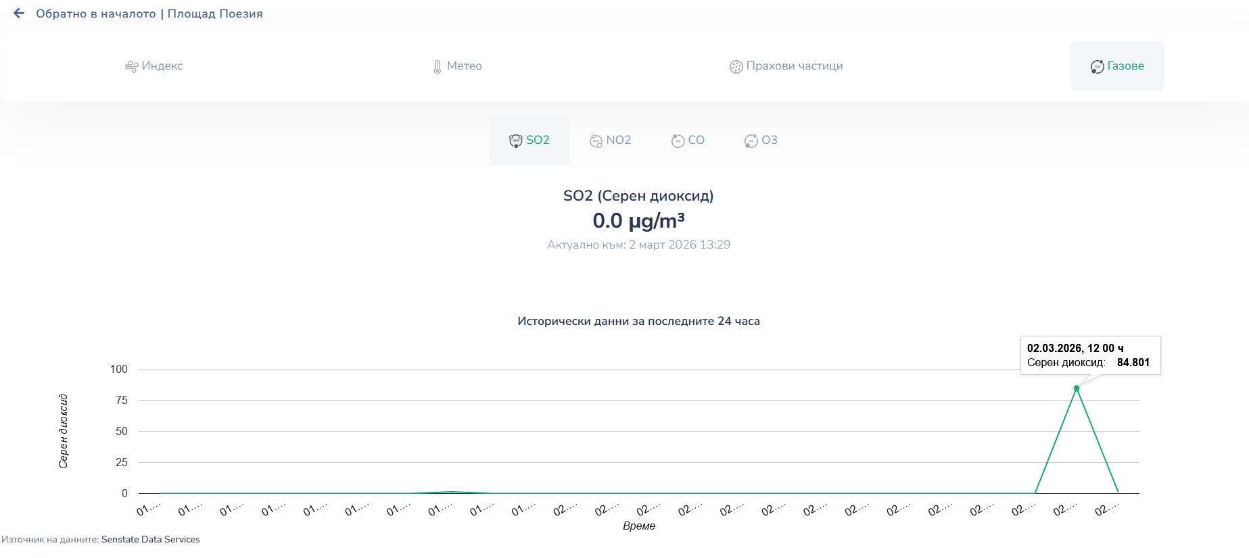The image size is (1249, 558).
Task: Open the Метео tab
Action: (464, 66)
